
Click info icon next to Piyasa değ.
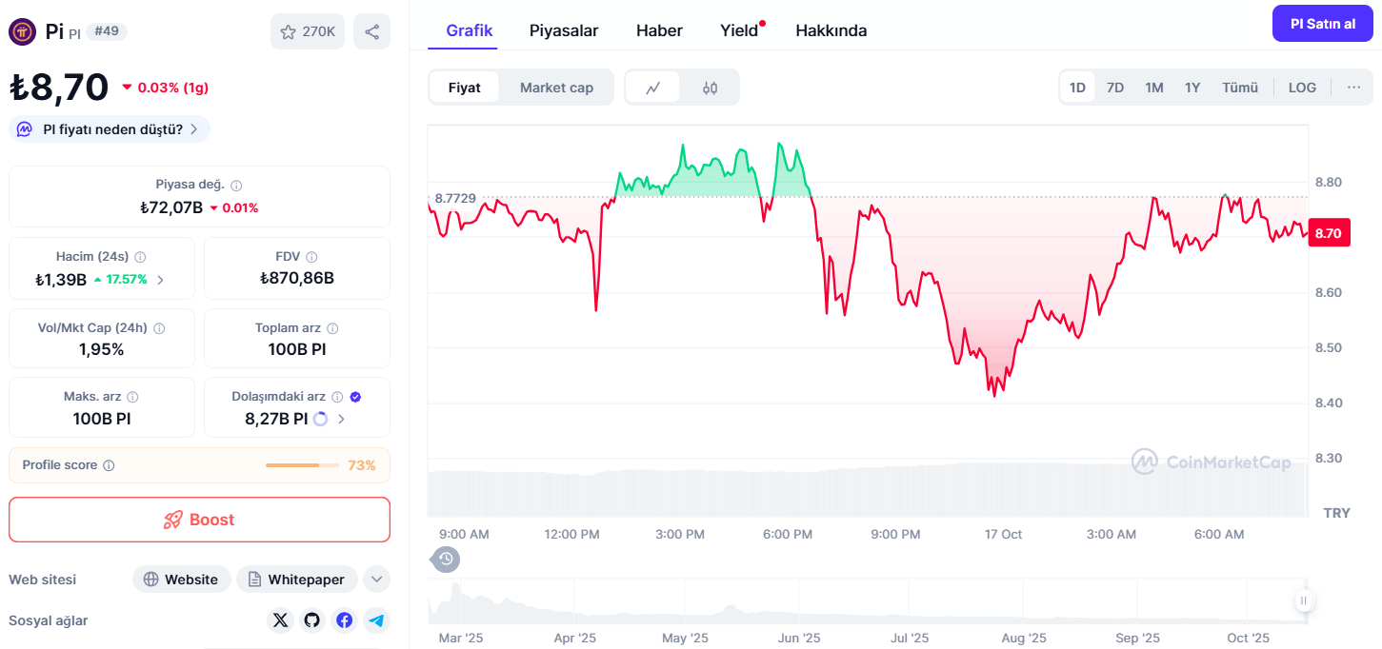(x=236, y=186)
